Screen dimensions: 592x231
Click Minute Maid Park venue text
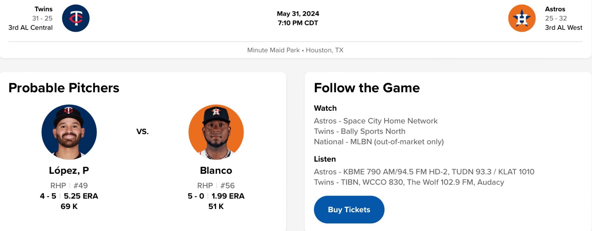(x=273, y=50)
